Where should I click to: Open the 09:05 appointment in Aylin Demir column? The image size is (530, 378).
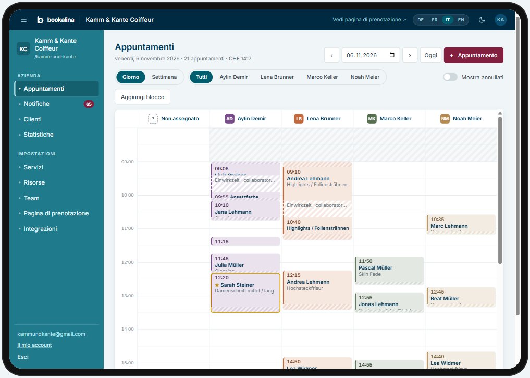pyautogui.click(x=245, y=169)
